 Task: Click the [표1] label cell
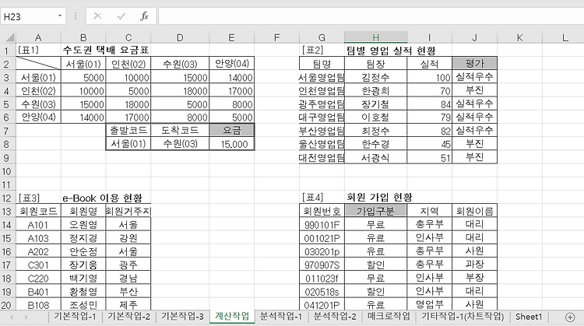[x=38, y=51]
